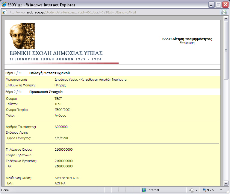This screenshot has height=194, width=230.
Task: Click the Προσωπικά Στοιχεία step heading
Action: tap(46, 92)
